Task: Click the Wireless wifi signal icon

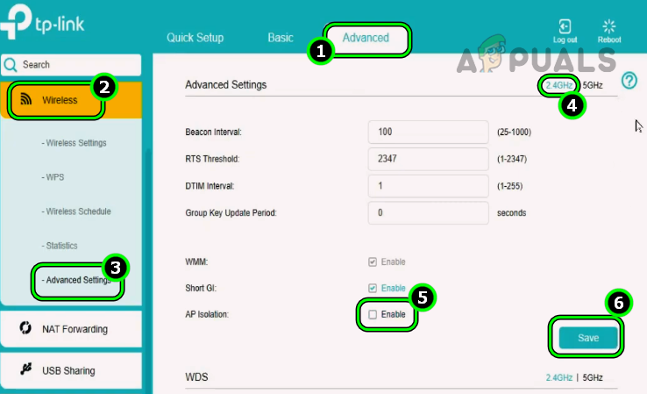Action: (25, 99)
